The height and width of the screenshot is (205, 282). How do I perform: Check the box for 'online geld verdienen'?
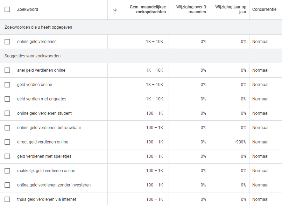(x=7, y=42)
